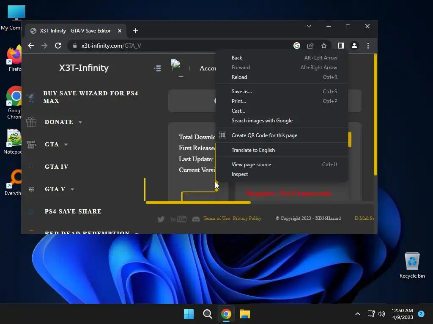Screen dimensions: 433x324
Task: Click the GTA logo icon in sidebar
Action: coord(31,144)
